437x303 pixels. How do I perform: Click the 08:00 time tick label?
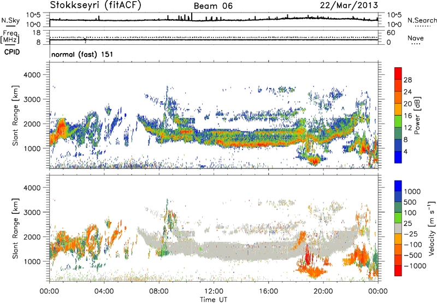tap(158, 292)
